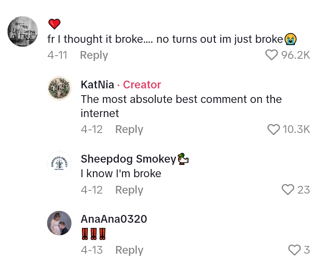315x266 pixels.
Task: Open the top commenter's graffiti profile picture
Action: point(23,31)
